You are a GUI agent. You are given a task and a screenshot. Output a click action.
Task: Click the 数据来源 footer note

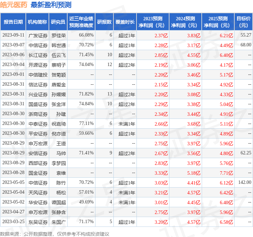coord(55,234)
